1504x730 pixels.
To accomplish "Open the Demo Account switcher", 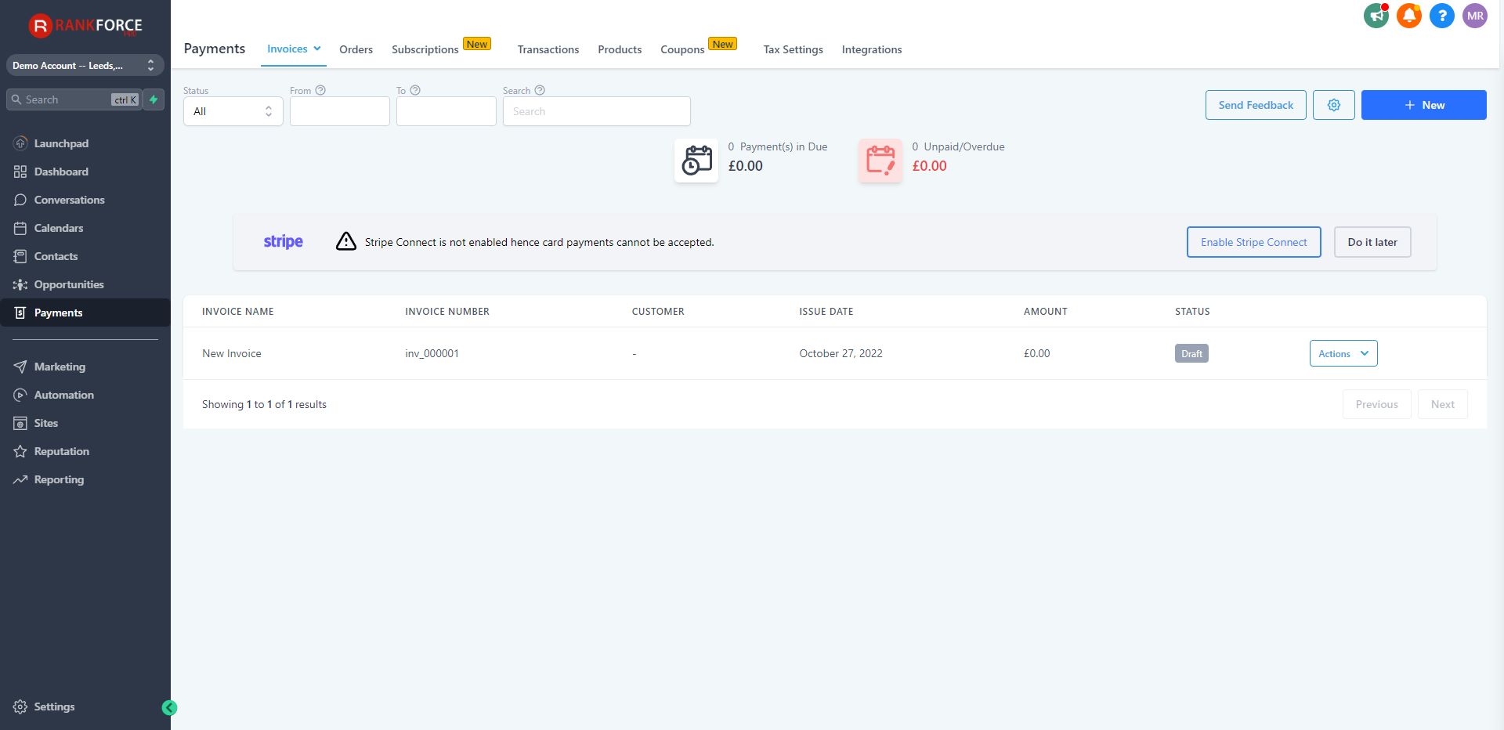I will click(85, 65).
